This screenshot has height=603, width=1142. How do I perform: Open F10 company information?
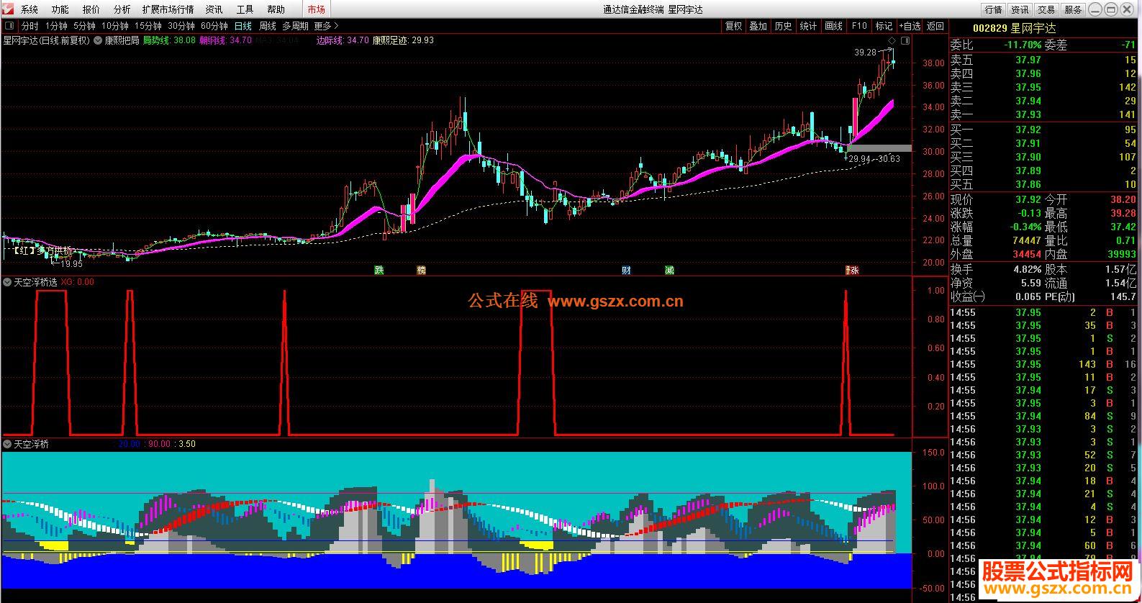(x=859, y=26)
